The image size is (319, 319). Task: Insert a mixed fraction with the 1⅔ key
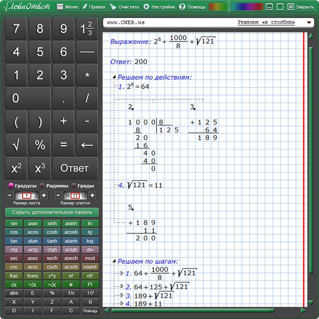(87, 29)
